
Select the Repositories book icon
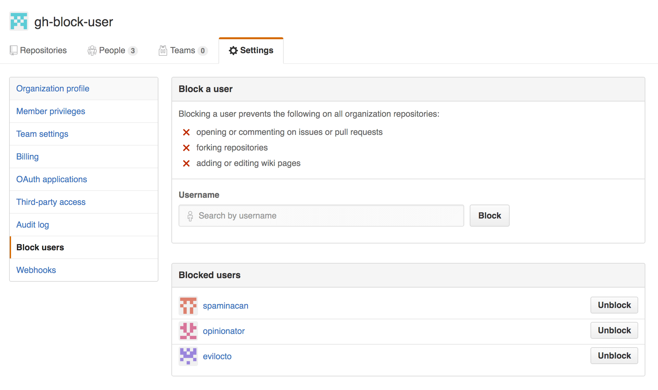[13, 50]
